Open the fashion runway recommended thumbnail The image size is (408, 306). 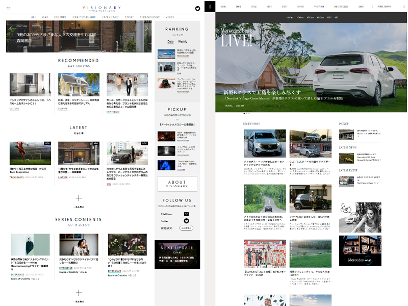[x=127, y=85]
